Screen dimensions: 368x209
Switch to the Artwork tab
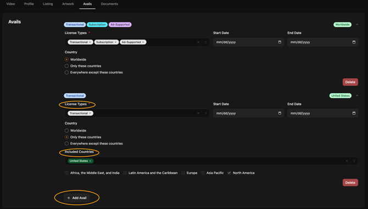pyautogui.click(x=68, y=4)
